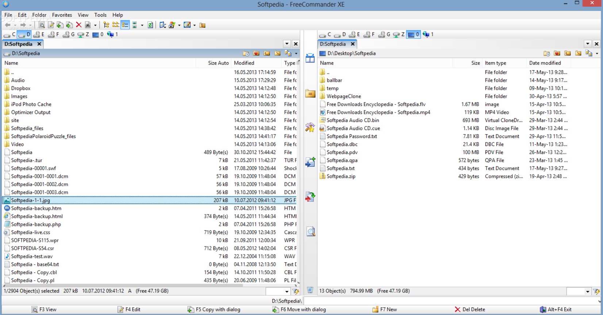
Task: Open the File menu
Action: click(8, 15)
